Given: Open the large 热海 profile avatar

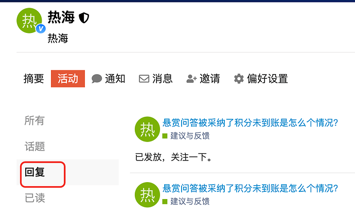Looking at the screenshot, I should (29, 21).
